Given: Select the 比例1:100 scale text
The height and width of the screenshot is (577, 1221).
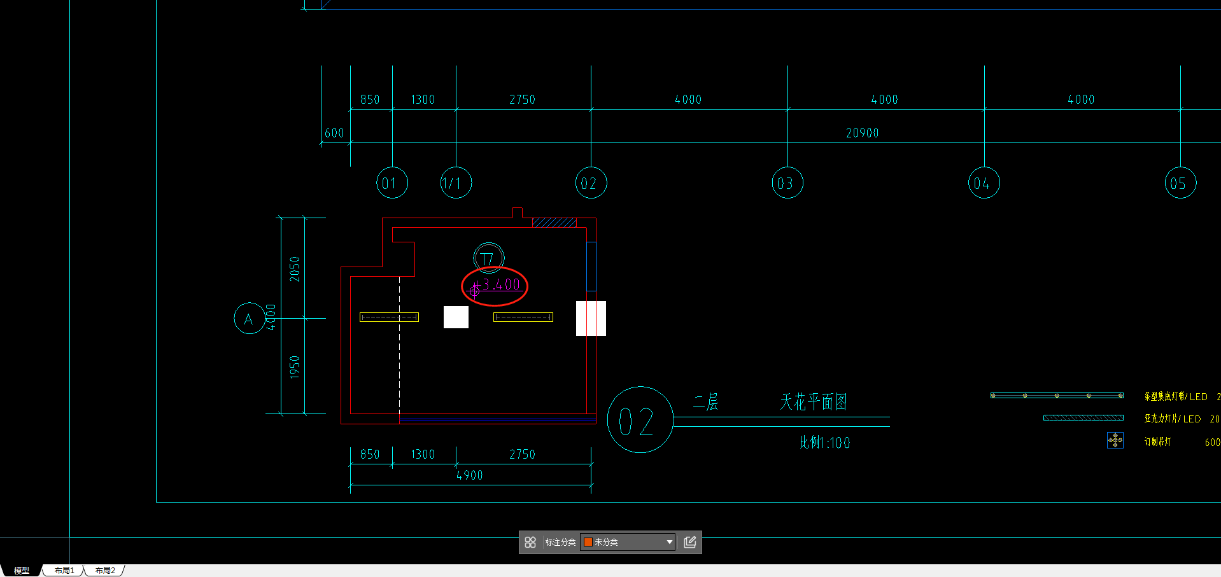Looking at the screenshot, I should coord(824,443).
